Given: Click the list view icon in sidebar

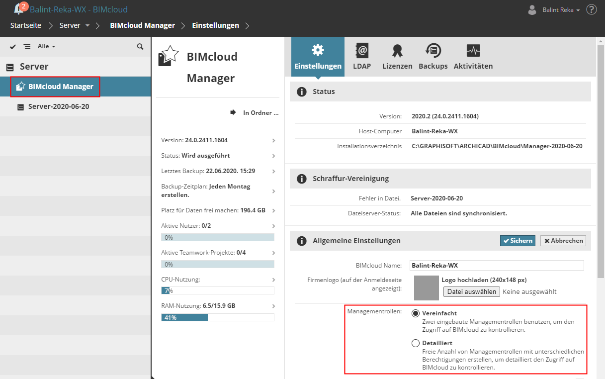Looking at the screenshot, I should point(27,46).
